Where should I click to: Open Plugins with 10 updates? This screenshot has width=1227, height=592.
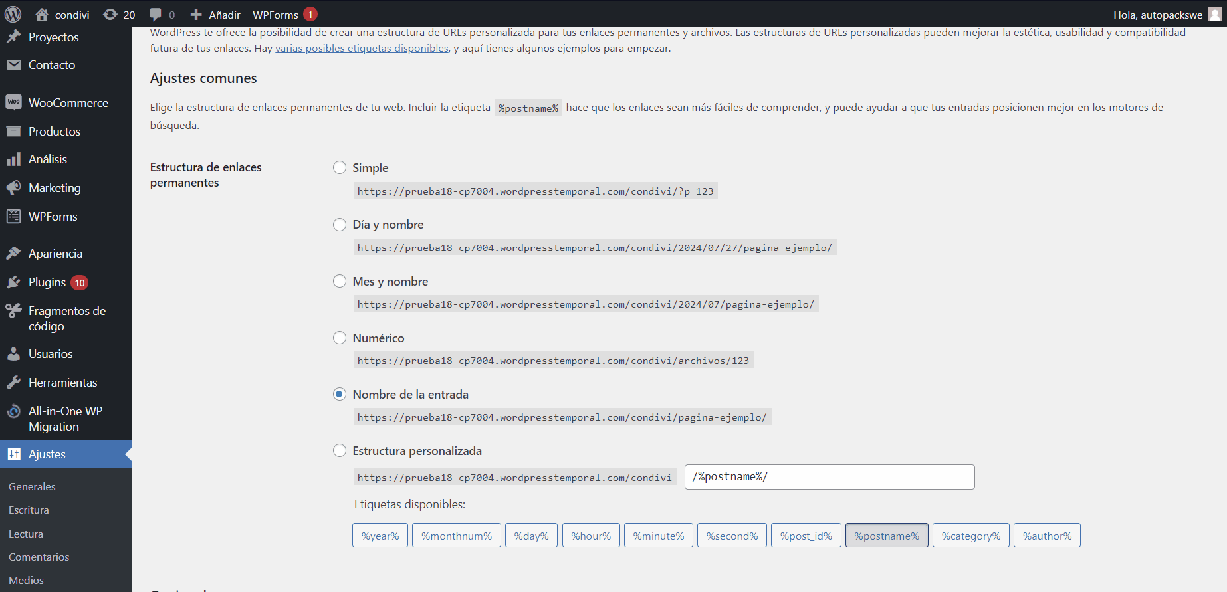(x=47, y=282)
